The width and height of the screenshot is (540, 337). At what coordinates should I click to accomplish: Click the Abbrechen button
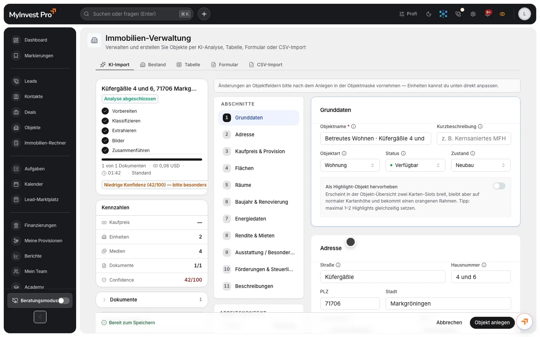pyautogui.click(x=449, y=322)
